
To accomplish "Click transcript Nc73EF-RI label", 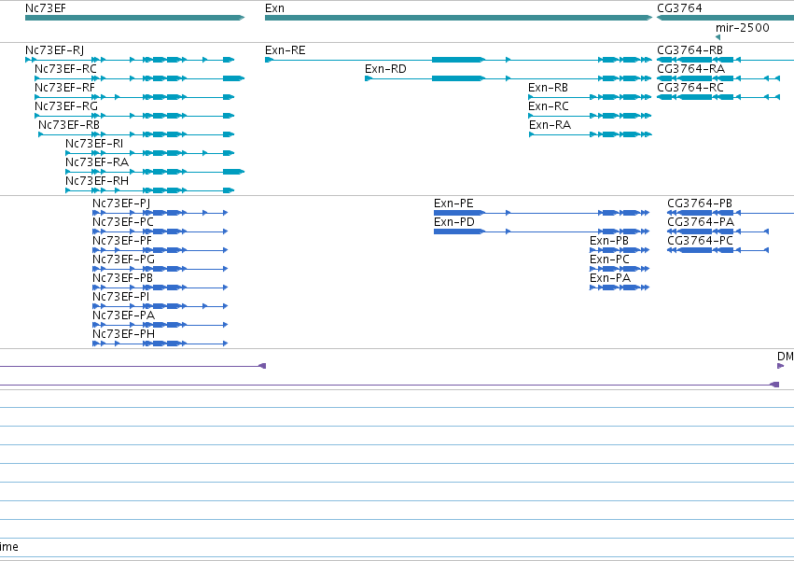I will [x=93, y=144].
